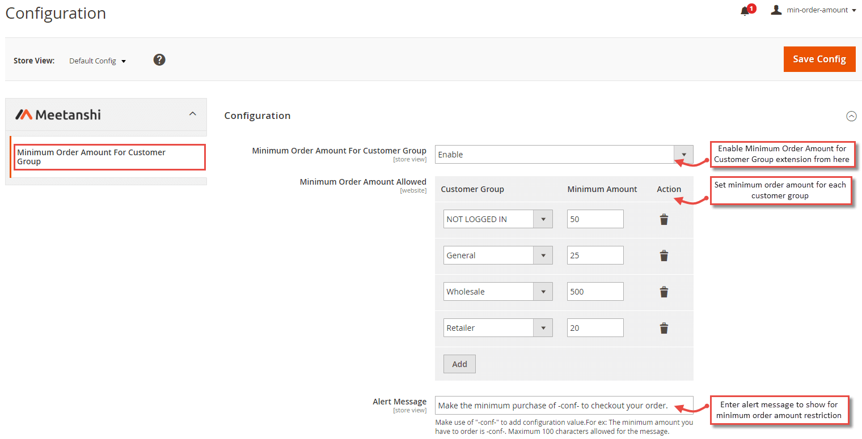
Task: Delete the Retailer row using trash icon
Action: (664, 329)
